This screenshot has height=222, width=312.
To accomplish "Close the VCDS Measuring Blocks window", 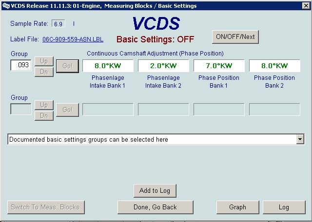I will [306, 6].
